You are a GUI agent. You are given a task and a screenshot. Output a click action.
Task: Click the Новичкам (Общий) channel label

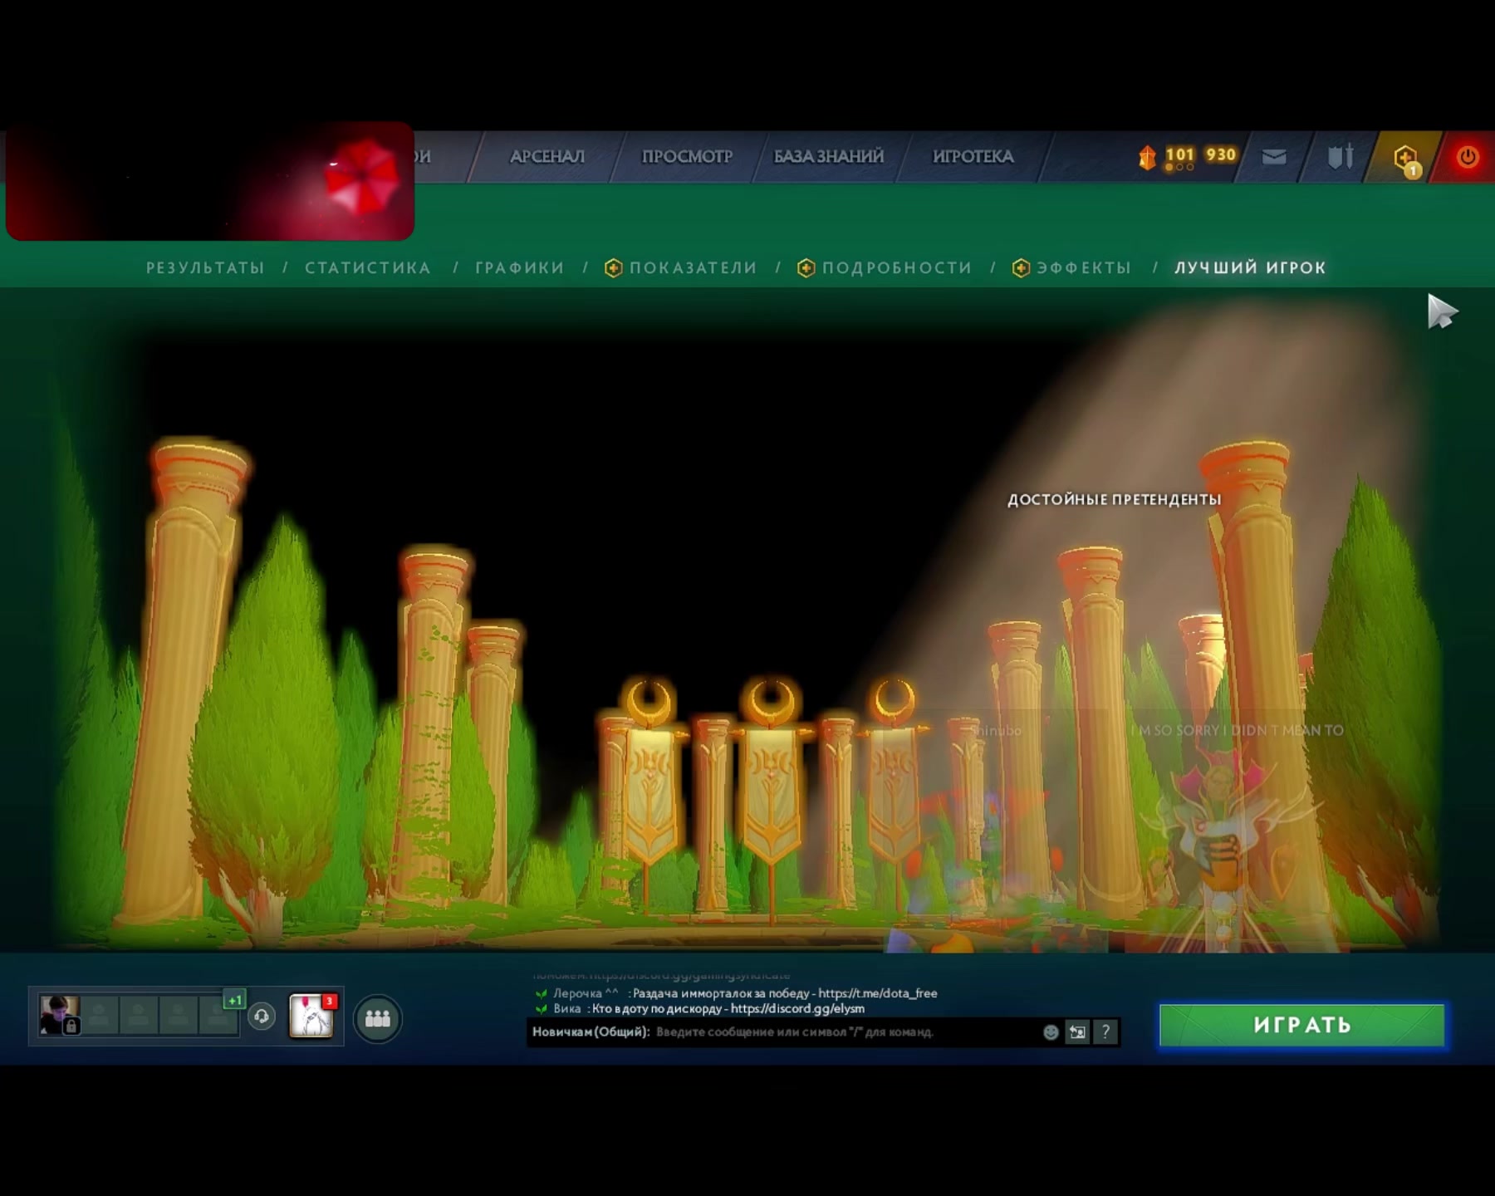coord(591,1032)
